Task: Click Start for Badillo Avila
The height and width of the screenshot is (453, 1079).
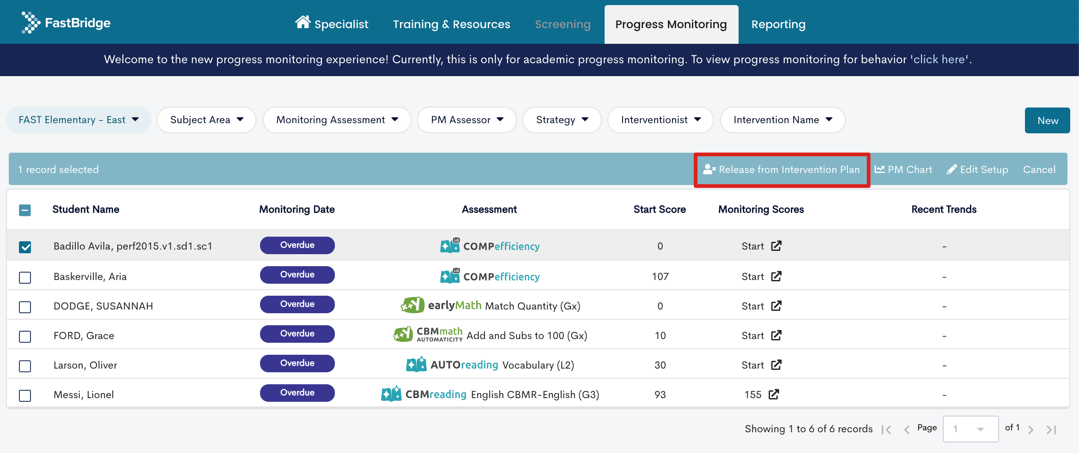Action: (x=753, y=246)
